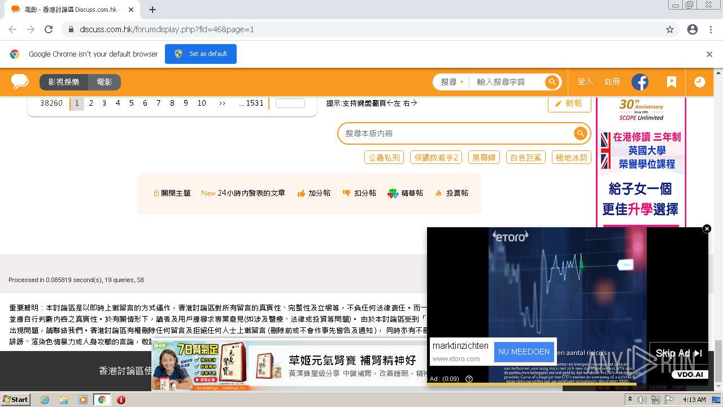Close the eToro video ad
Viewport: 723px width, 407px height.
coord(707,228)
